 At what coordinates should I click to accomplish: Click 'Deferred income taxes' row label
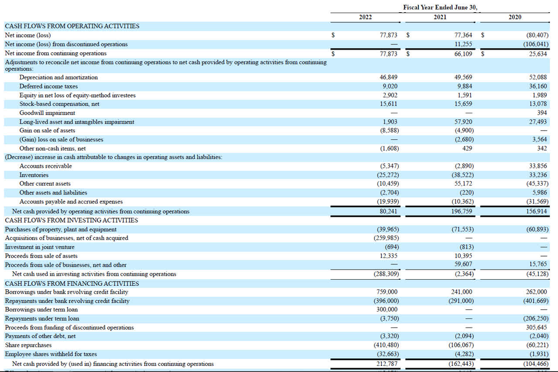click(48, 86)
